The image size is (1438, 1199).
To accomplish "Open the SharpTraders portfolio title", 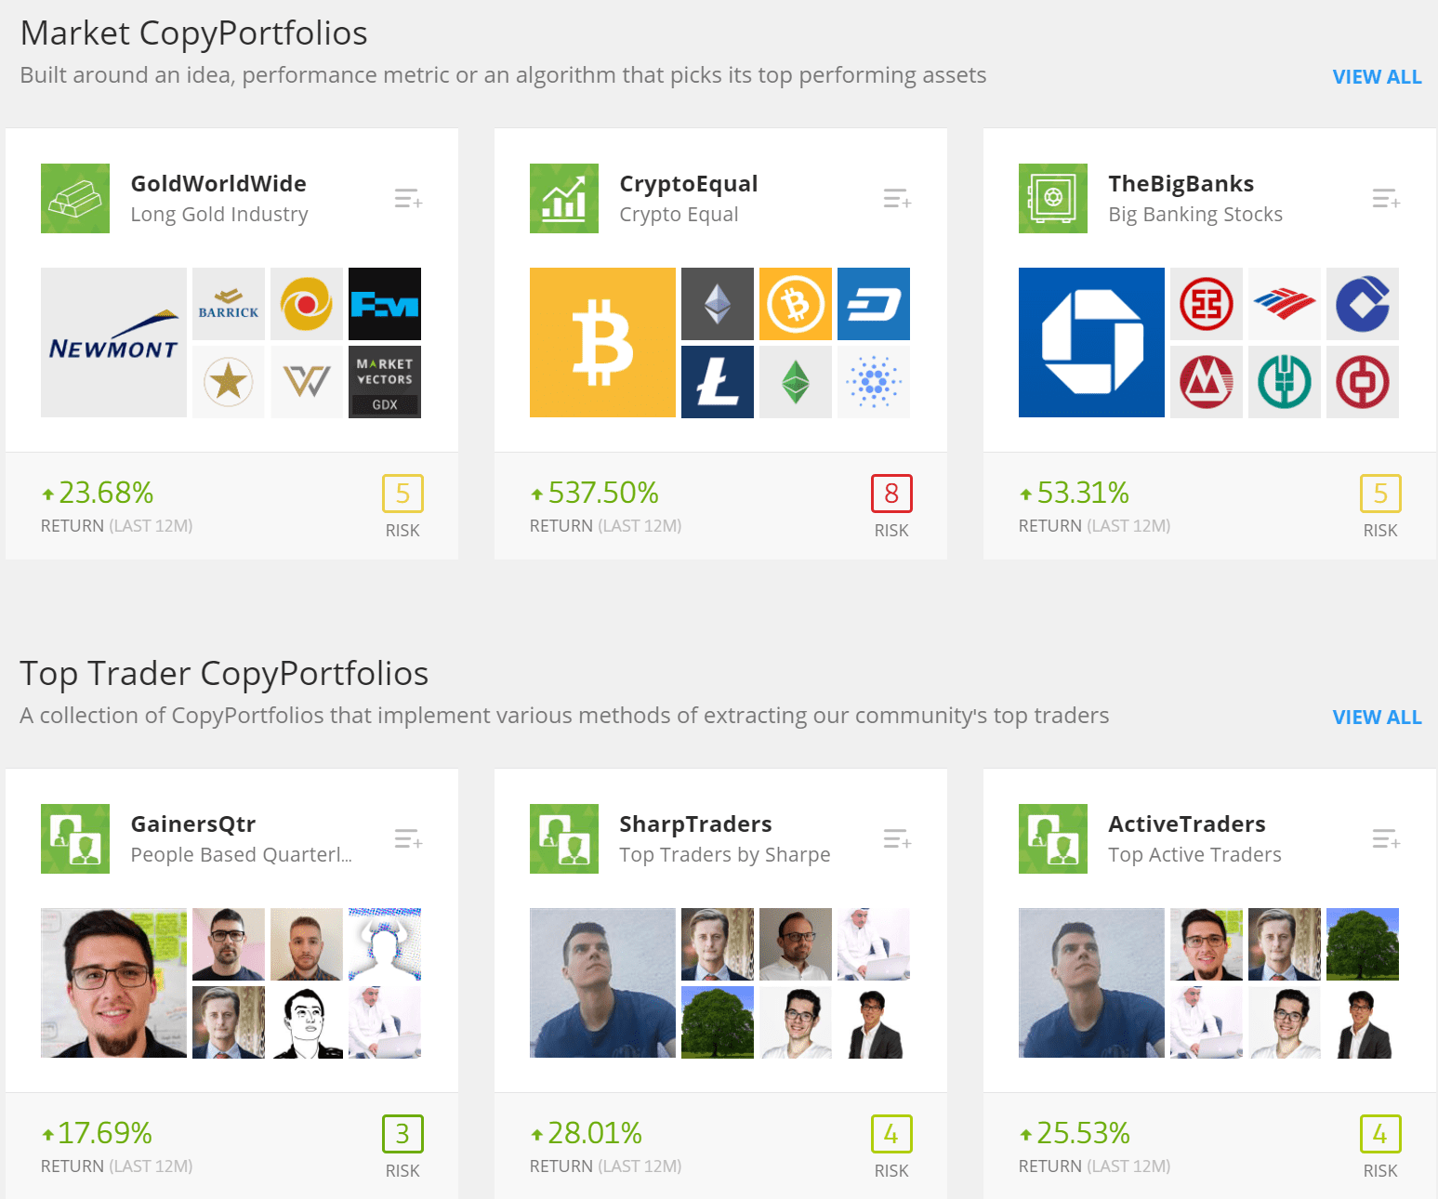I will (695, 824).
